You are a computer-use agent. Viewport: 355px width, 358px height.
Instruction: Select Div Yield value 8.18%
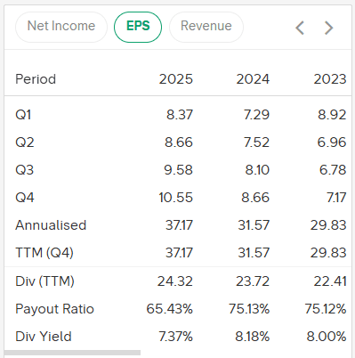[253, 337]
